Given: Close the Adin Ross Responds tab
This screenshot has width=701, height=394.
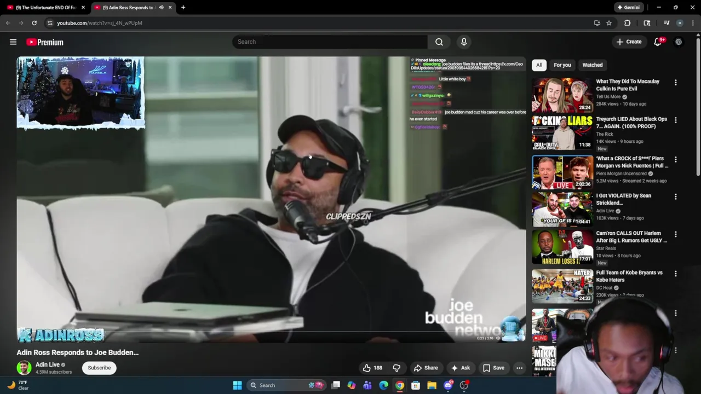Looking at the screenshot, I should tap(170, 8).
